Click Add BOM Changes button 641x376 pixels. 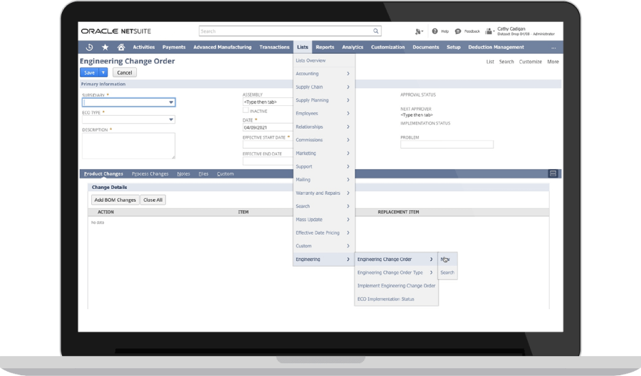[x=115, y=200]
